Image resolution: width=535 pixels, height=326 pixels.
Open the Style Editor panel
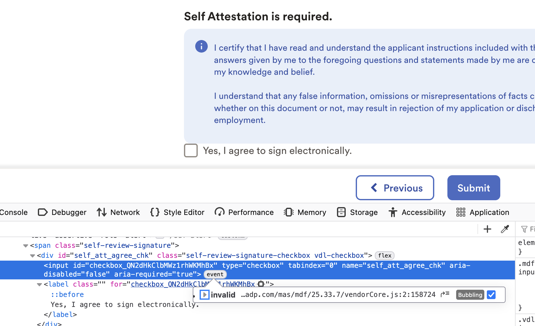coord(177,212)
